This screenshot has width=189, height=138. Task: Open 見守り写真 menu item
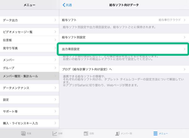tap(29, 48)
